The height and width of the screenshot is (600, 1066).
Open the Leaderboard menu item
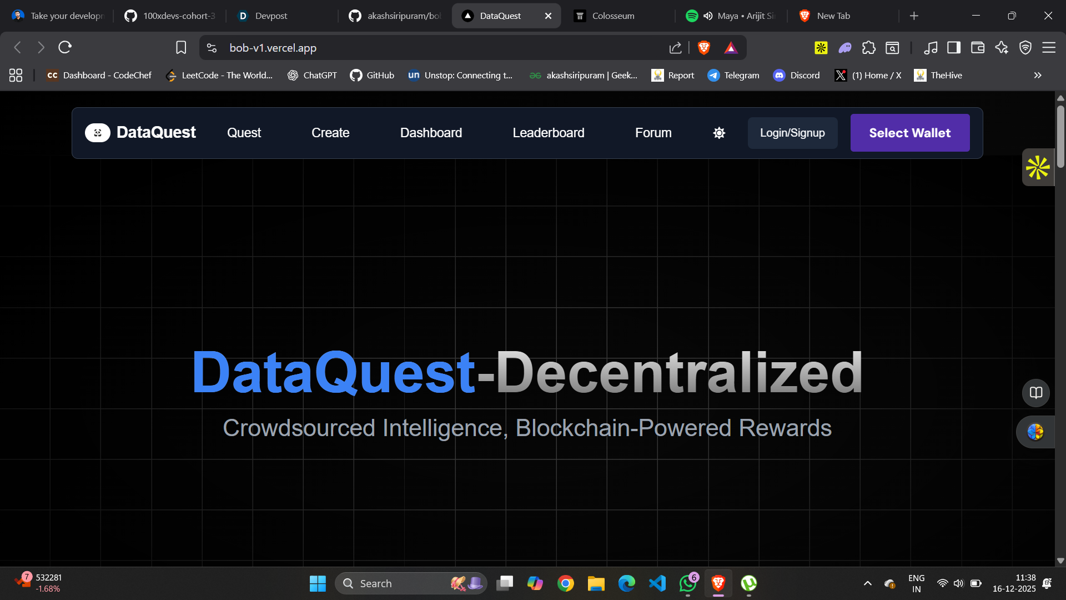[x=548, y=133]
